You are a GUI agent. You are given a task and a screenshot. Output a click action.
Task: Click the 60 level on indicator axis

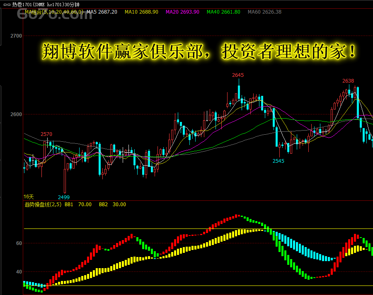[x=19, y=243]
